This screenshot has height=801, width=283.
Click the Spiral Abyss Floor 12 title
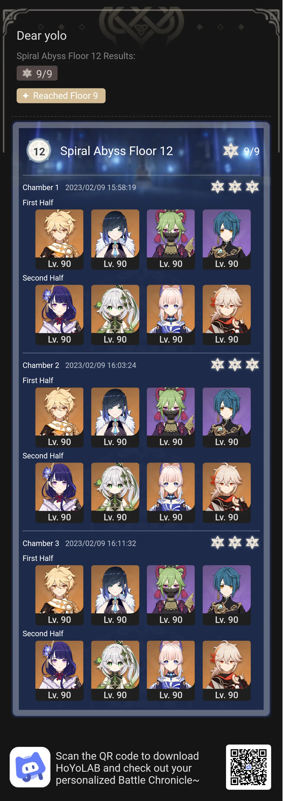[x=117, y=151]
